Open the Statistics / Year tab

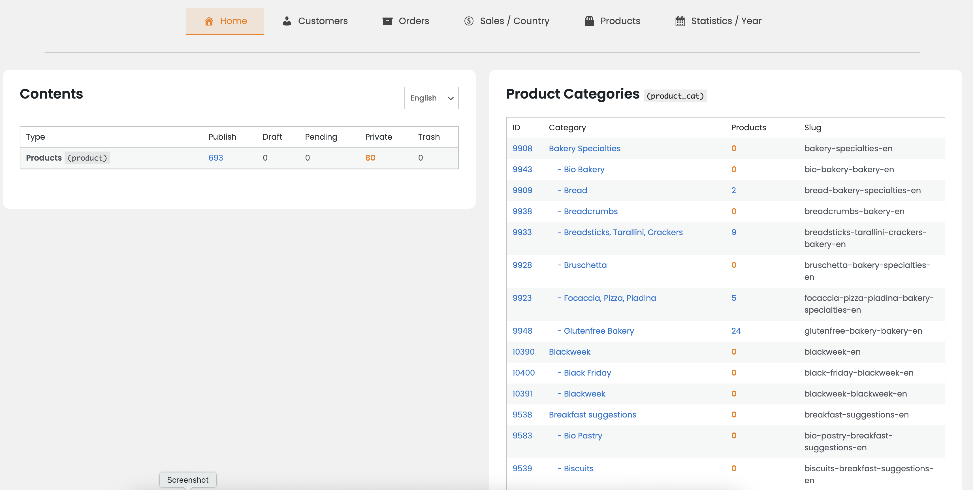726,21
